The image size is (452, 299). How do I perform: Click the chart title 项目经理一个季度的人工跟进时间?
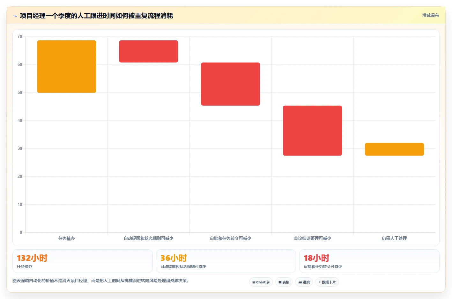96,16
